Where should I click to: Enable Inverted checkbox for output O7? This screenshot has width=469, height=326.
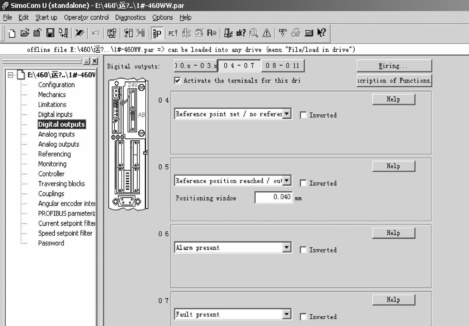point(303,317)
